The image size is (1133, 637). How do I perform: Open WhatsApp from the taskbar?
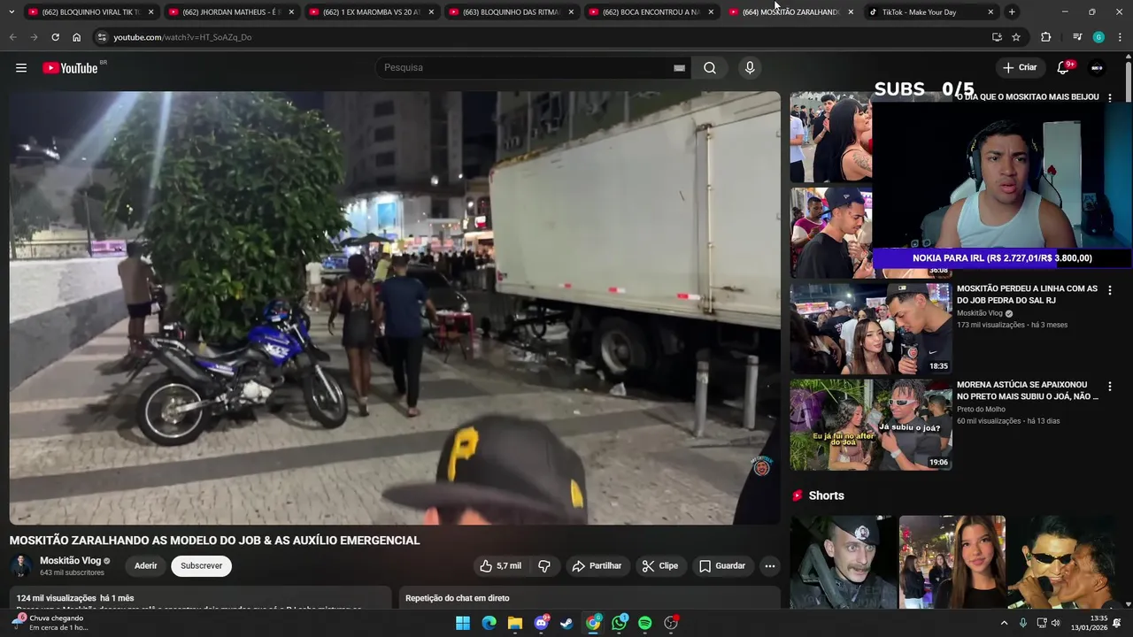619,624
